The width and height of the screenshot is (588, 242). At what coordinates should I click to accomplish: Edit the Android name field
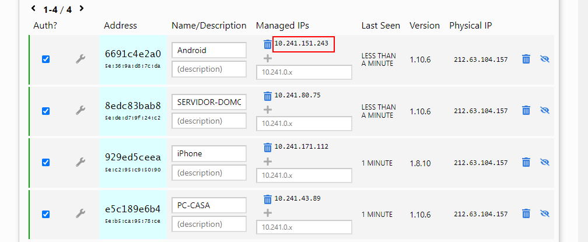click(x=209, y=50)
